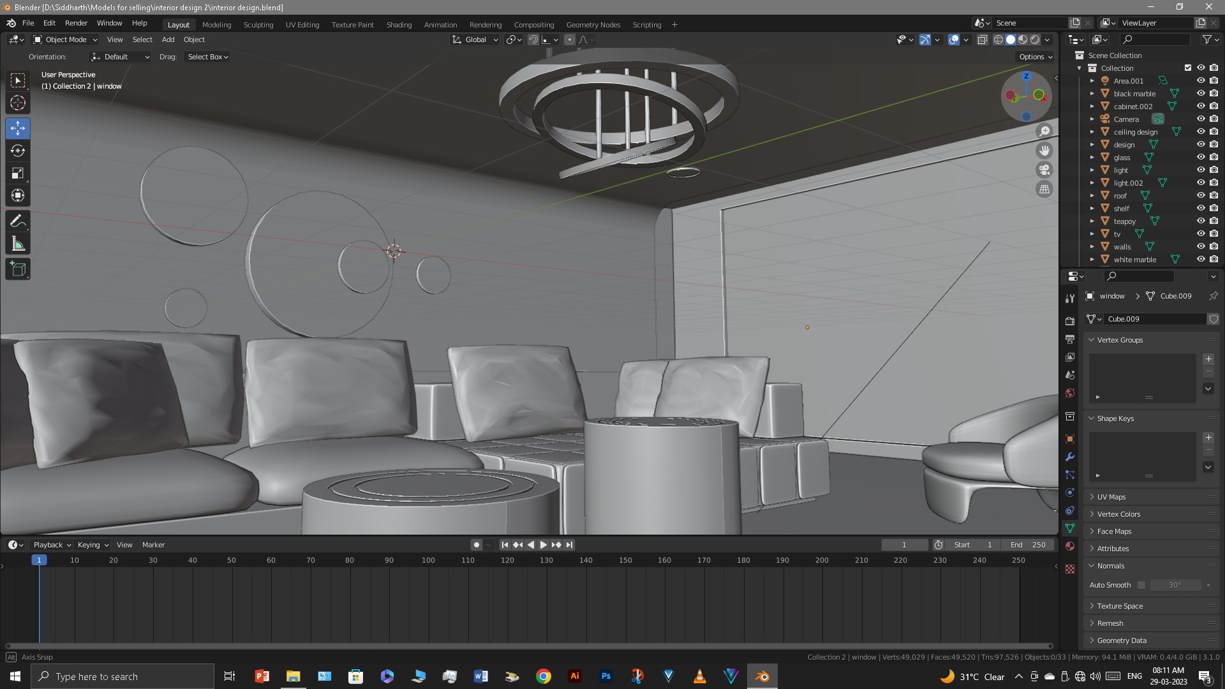1225x689 pixels.
Task: Hide the black marble object in outliner
Action: click(x=1201, y=93)
